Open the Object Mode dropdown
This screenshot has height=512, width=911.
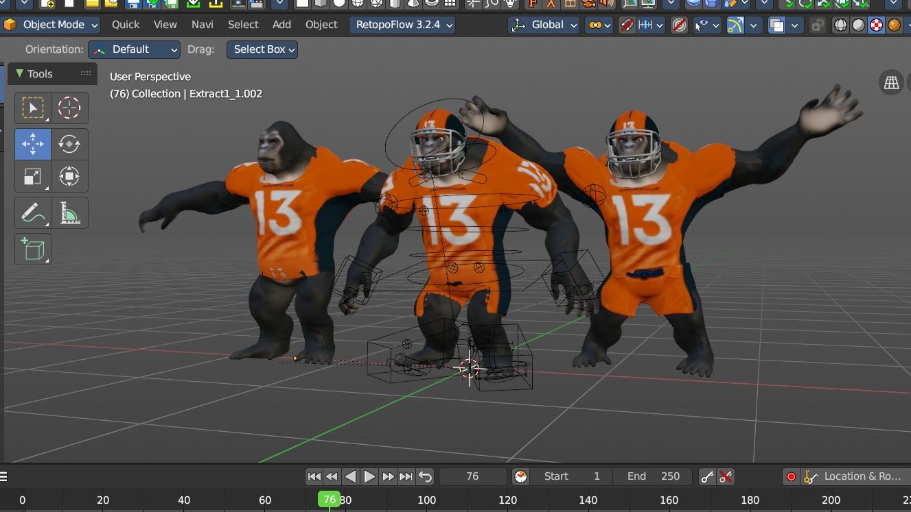coord(51,25)
